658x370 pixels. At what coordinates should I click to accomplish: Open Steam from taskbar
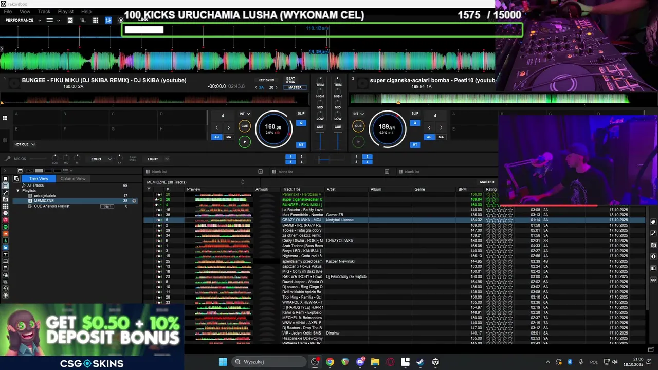coord(421,362)
